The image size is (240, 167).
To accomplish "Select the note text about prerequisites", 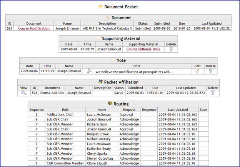I will point(135,72).
